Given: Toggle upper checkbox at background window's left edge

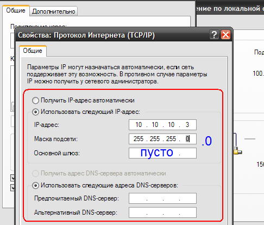Looking at the screenshot, I should pos(12,178).
